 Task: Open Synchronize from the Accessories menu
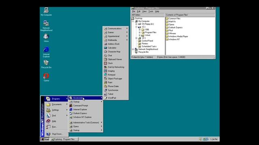[115, 90]
